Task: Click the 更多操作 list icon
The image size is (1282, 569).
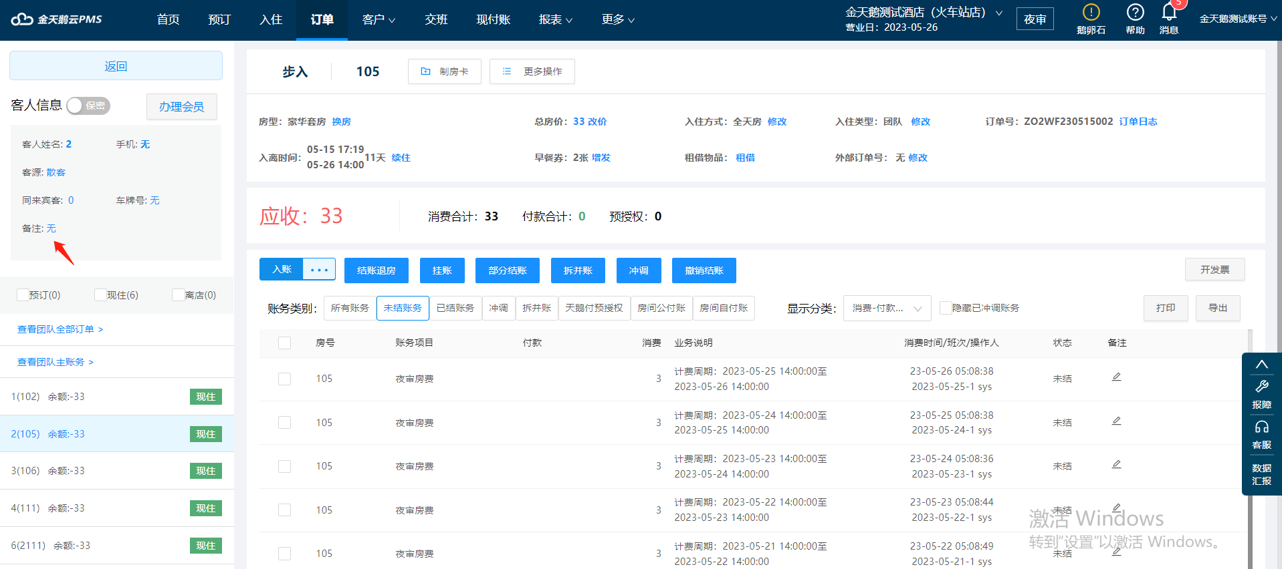Action: [x=507, y=71]
